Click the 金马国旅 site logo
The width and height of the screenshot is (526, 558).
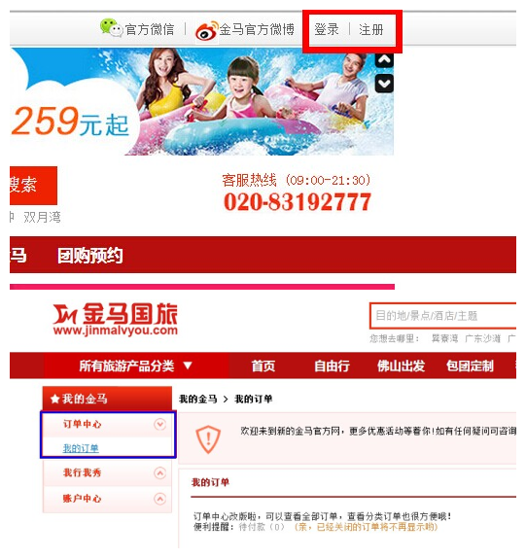point(115,319)
